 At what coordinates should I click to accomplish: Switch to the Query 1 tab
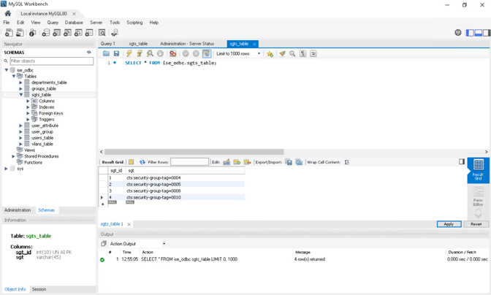pyautogui.click(x=107, y=44)
